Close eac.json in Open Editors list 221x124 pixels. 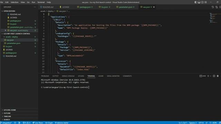[6, 30]
